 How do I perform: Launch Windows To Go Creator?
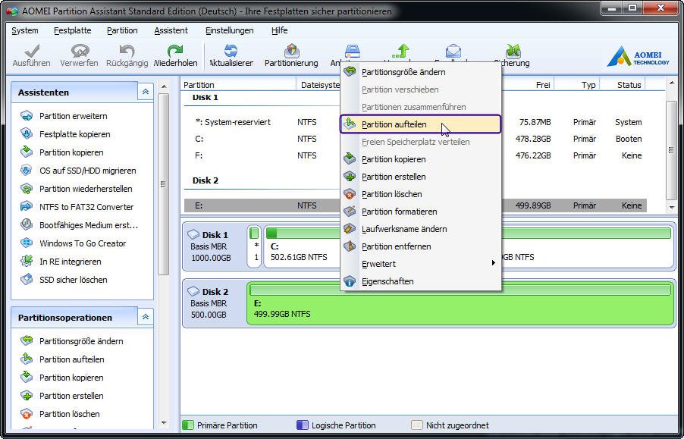coord(73,243)
